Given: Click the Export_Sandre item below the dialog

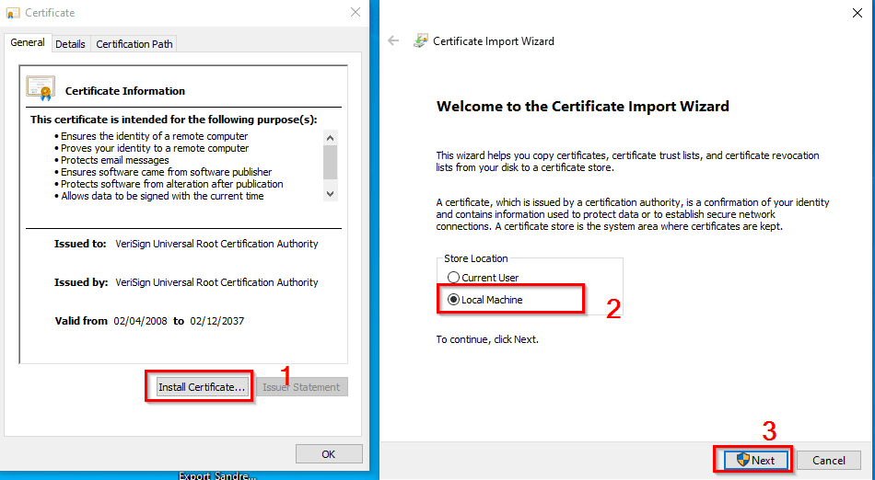Looking at the screenshot, I should pos(217,475).
